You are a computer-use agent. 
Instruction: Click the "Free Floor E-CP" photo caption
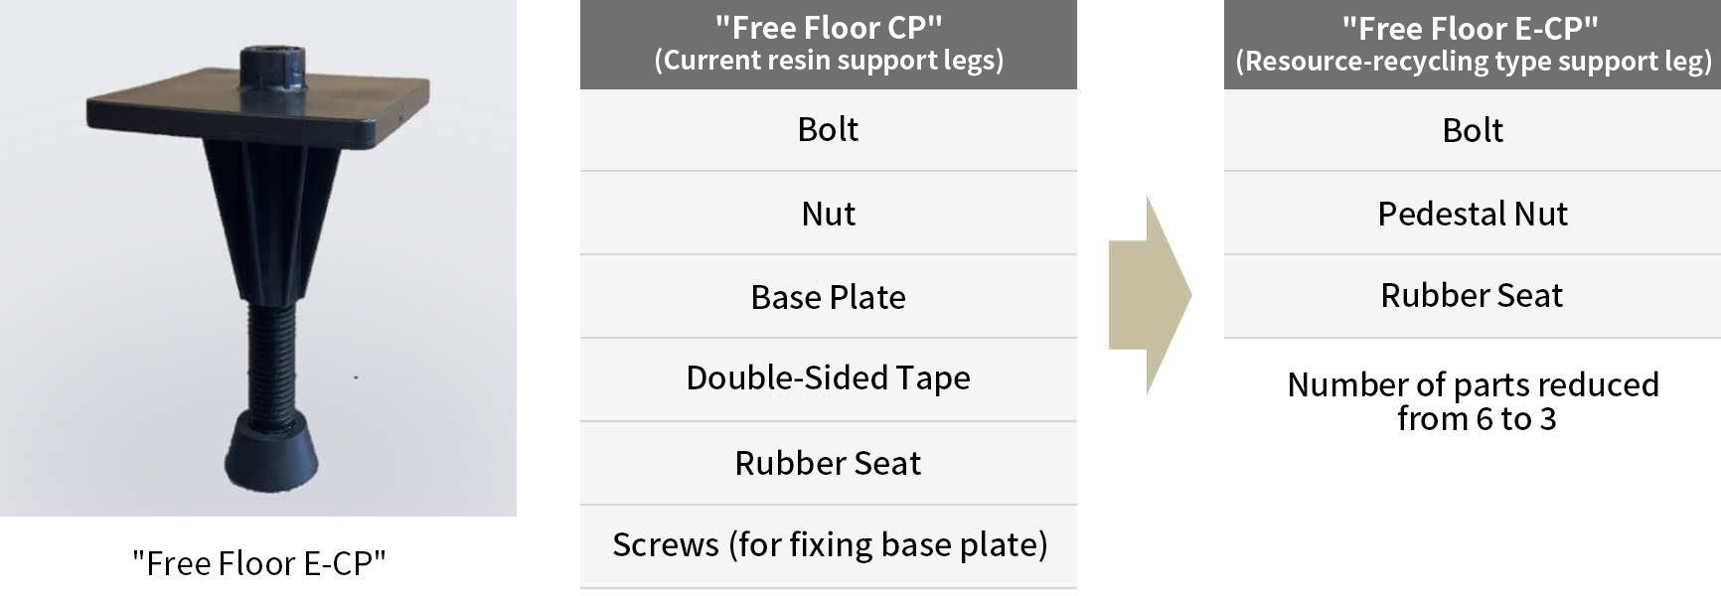pyautogui.click(x=259, y=563)
